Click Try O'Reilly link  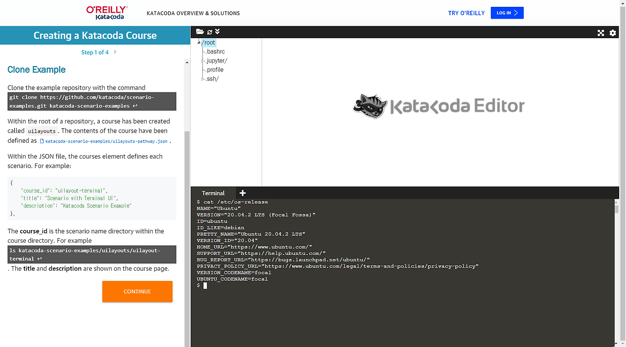[466, 13]
